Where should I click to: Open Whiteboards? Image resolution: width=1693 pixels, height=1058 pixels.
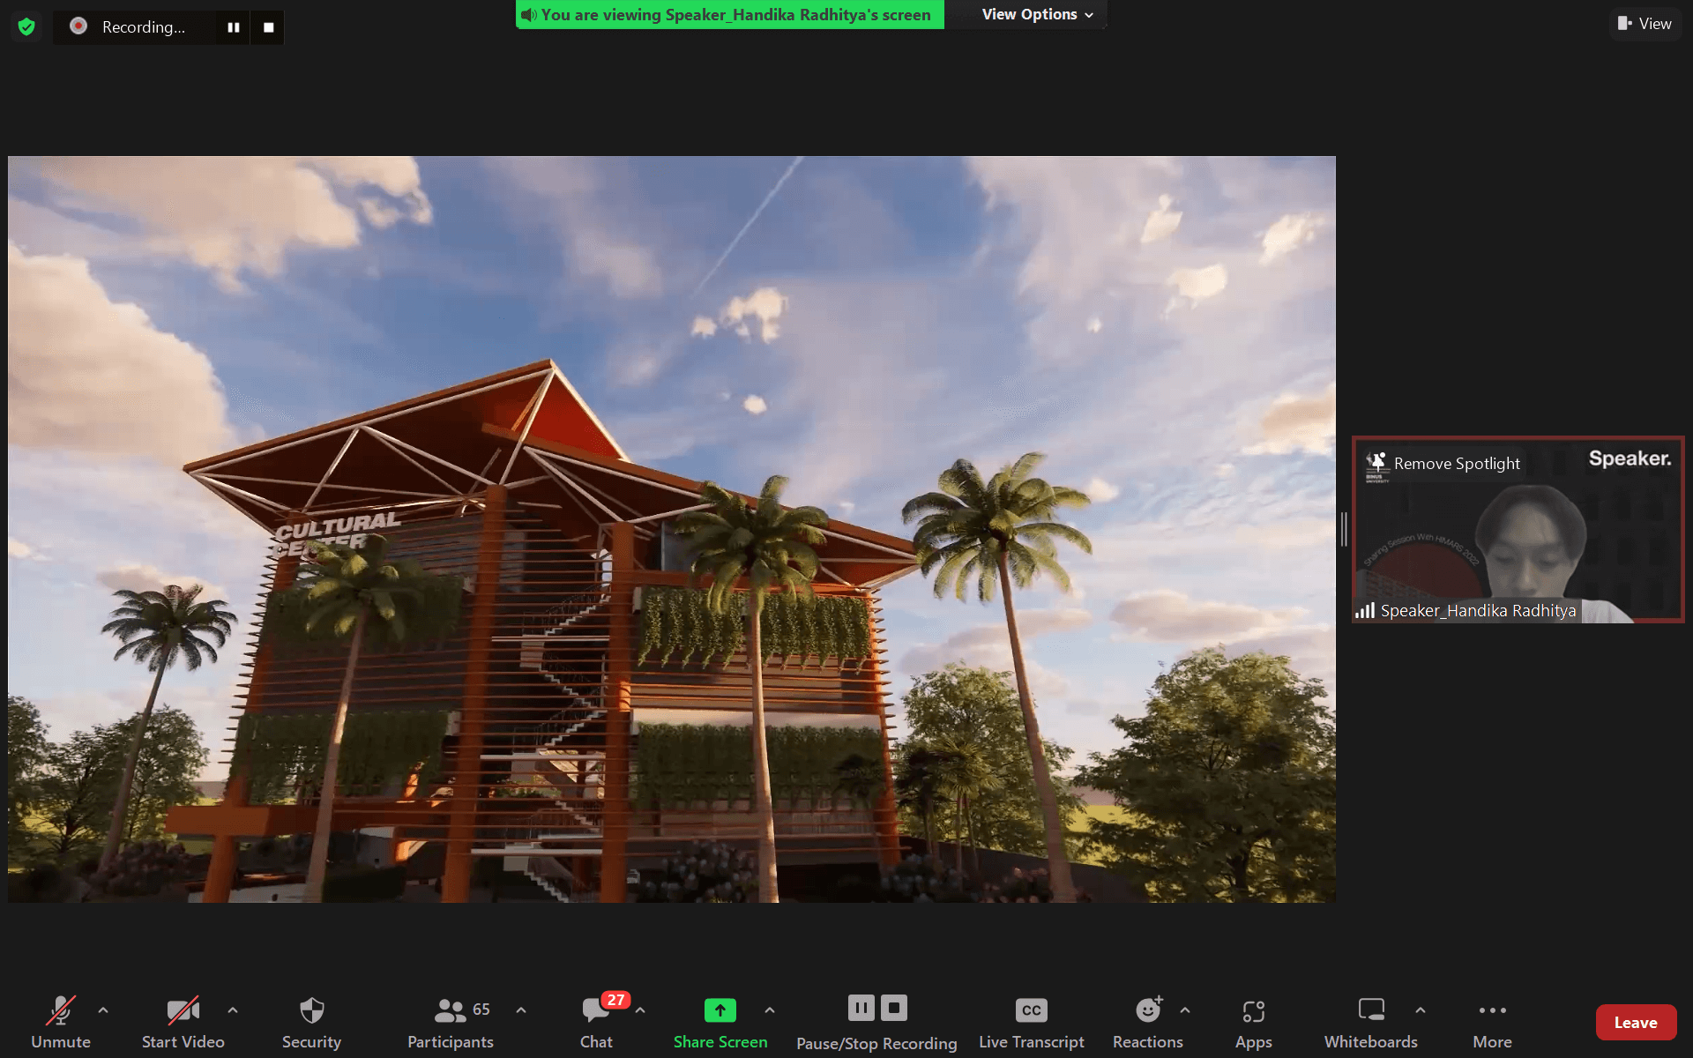(x=1371, y=1023)
